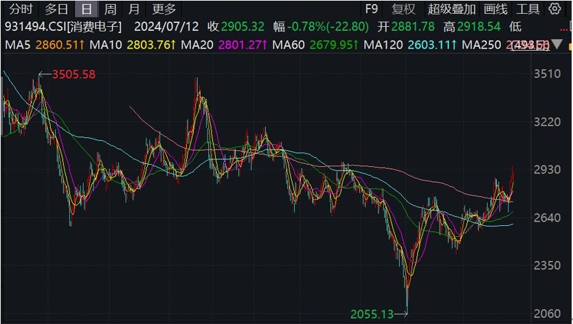Open the 更多 more periods menu
This screenshot has height=324, width=573.
[x=164, y=9]
